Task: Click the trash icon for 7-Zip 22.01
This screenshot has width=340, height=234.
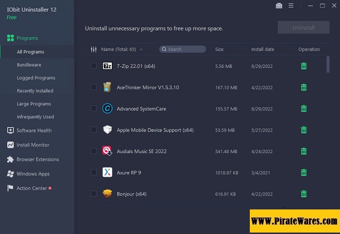Action: tap(303, 66)
